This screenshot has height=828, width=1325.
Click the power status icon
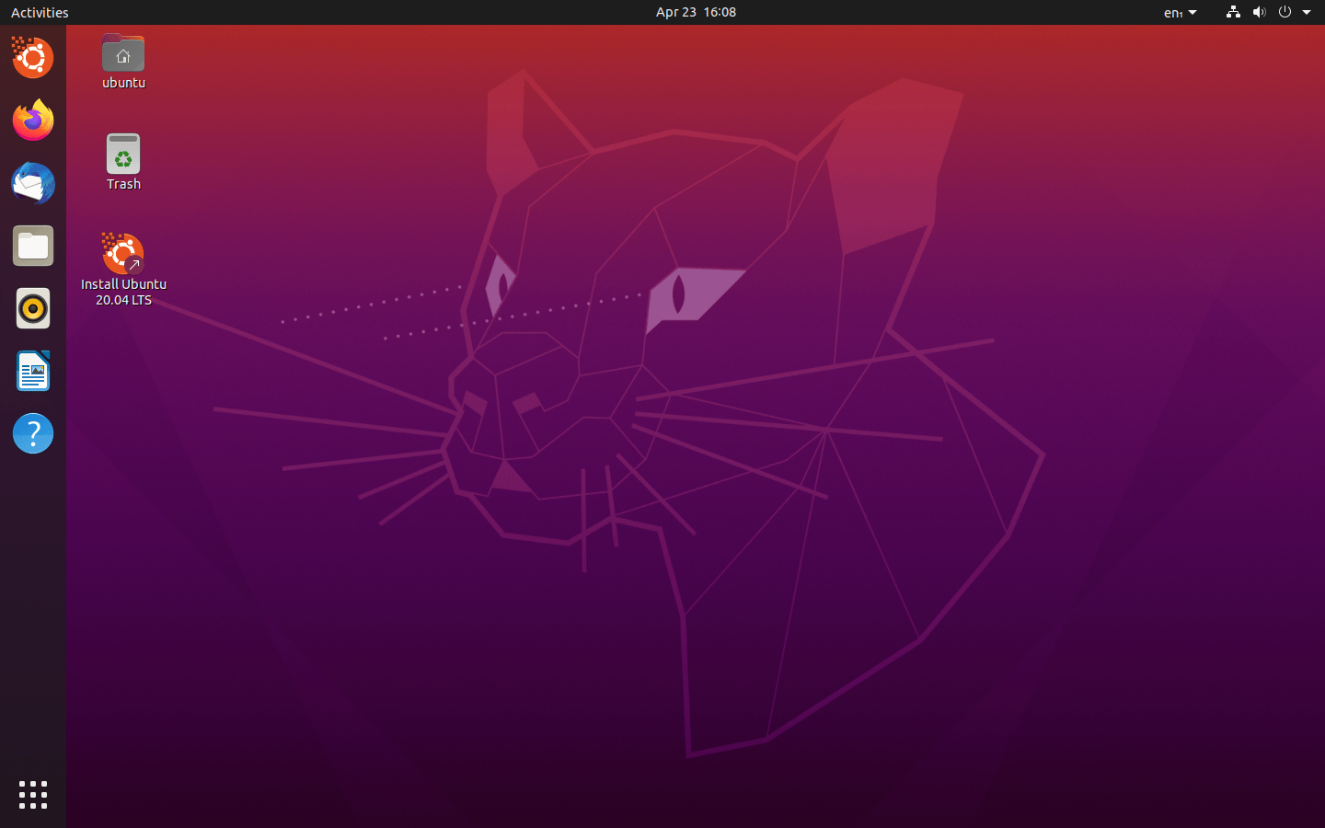coord(1285,12)
